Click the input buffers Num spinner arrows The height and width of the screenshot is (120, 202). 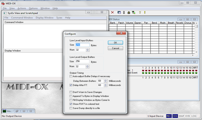point(88,50)
